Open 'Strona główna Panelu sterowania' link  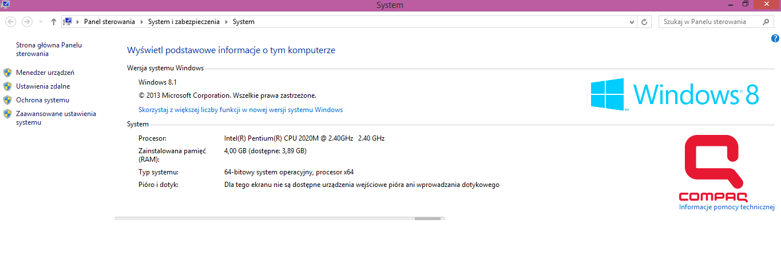pyautogui.click(x=49, y=49)
